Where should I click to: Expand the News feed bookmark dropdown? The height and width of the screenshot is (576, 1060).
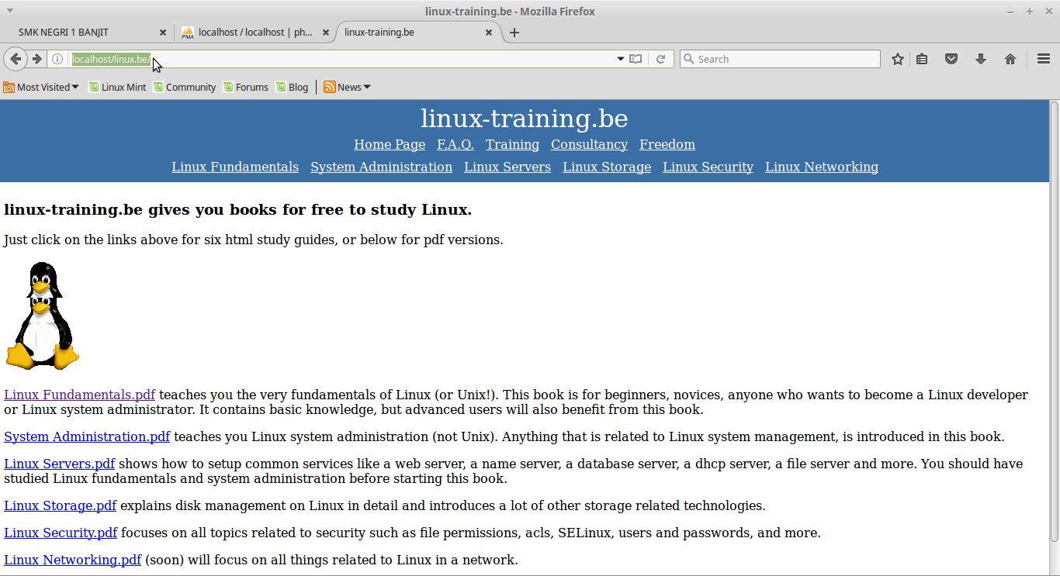tap(347, 87)
